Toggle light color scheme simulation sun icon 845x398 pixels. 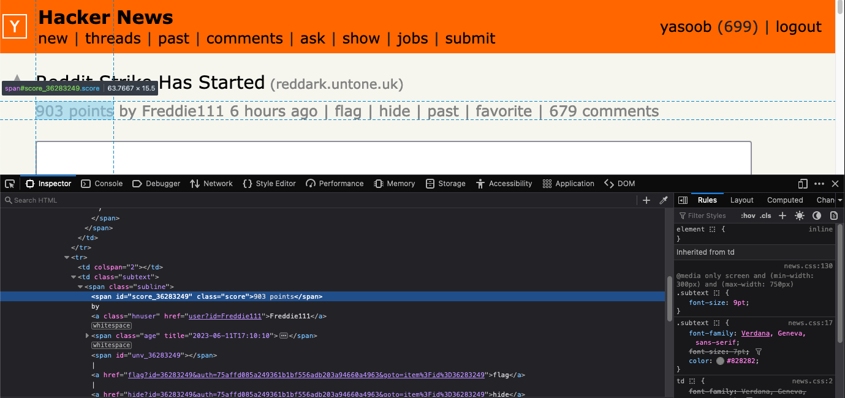click(799, 216)
